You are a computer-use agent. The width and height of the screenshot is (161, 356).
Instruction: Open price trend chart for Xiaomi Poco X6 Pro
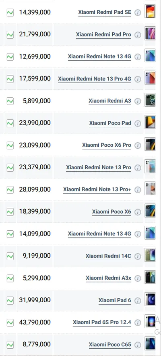[10, 145]
